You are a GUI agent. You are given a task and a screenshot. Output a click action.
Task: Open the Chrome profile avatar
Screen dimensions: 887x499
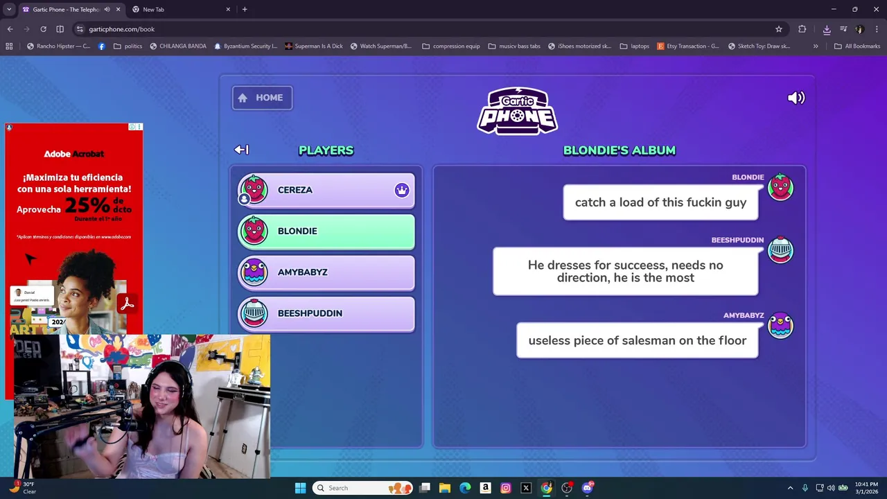[x=860, y=29]
